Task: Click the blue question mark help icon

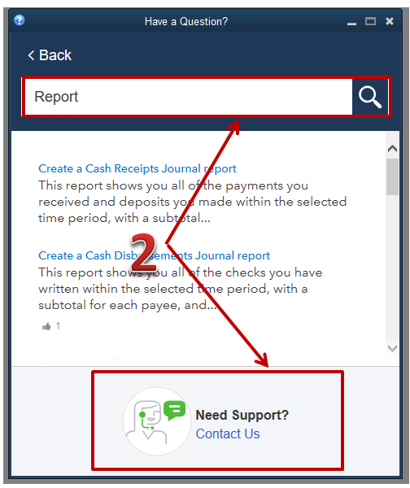Action: pos(20,20)
